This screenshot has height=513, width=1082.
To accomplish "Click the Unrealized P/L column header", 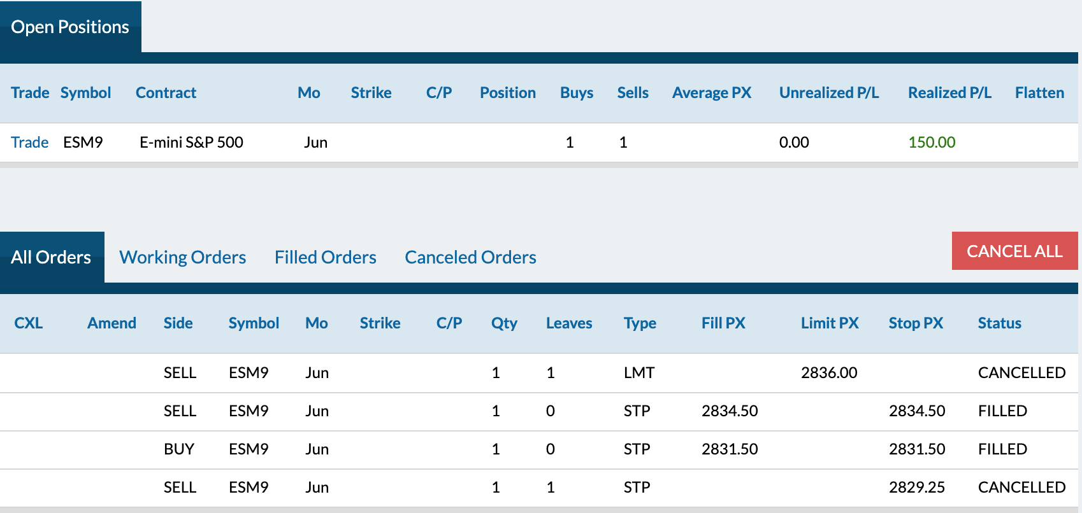I will (x=828, y=93).
